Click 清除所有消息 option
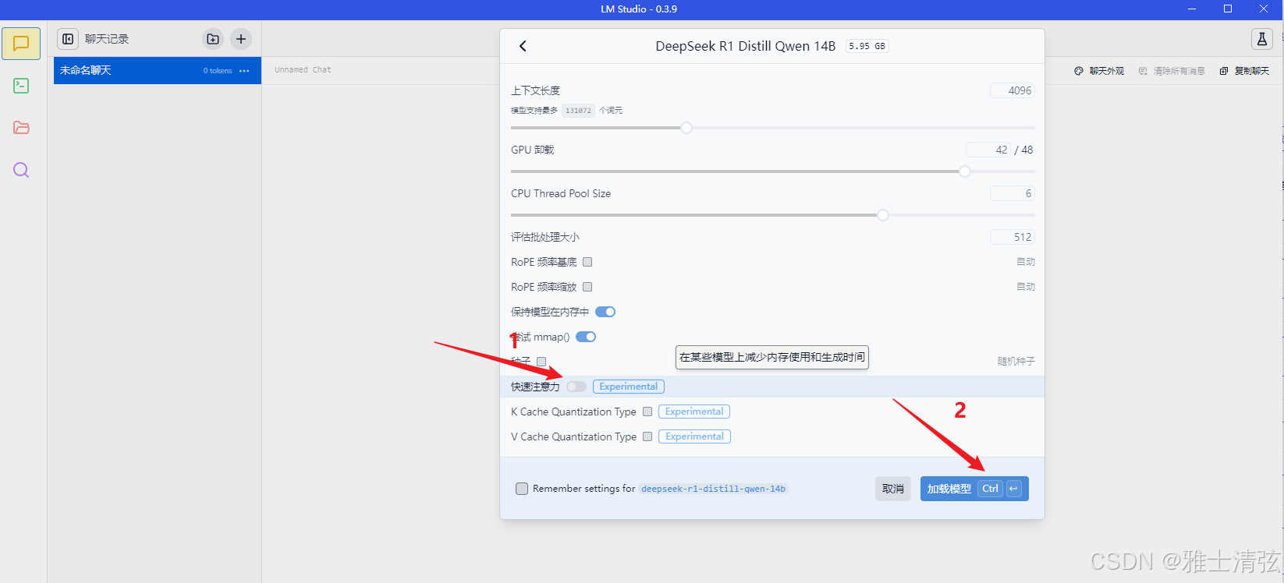The width and height of the screenshot is (1284, 583). 1172,71
